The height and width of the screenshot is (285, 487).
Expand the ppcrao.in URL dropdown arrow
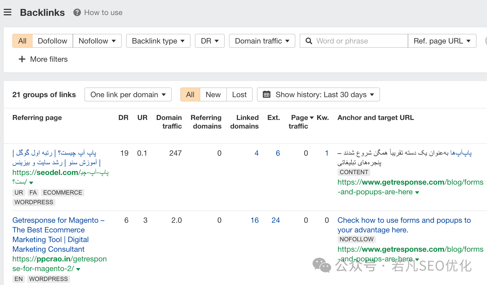[x=78, y=269]
